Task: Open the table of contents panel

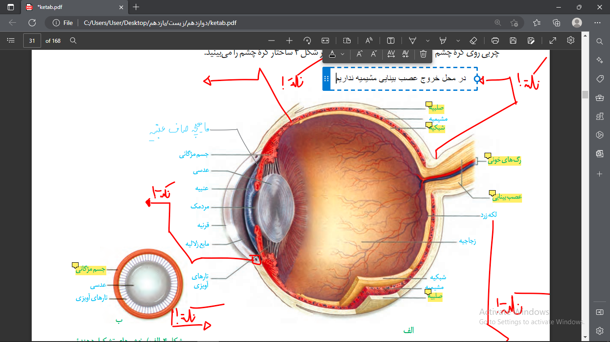Action: pyautogui.click(x=11, y=41)
